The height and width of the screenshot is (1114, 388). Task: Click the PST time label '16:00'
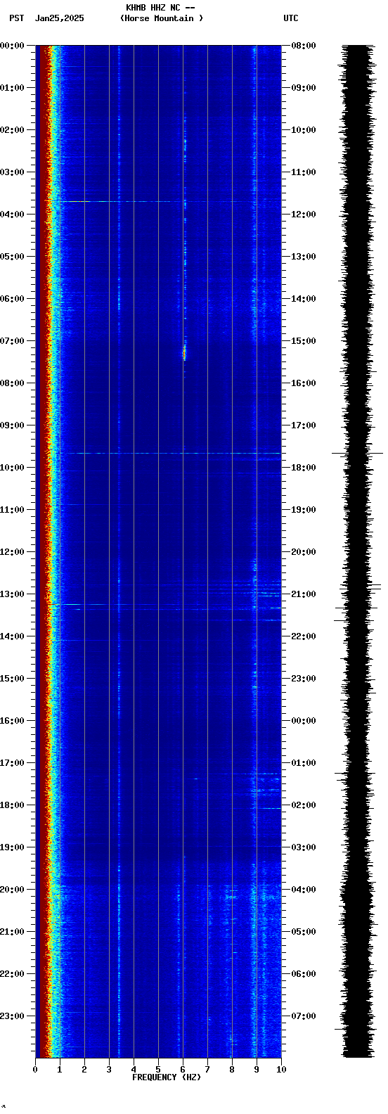pyautogui.click(x=12, y=721)
